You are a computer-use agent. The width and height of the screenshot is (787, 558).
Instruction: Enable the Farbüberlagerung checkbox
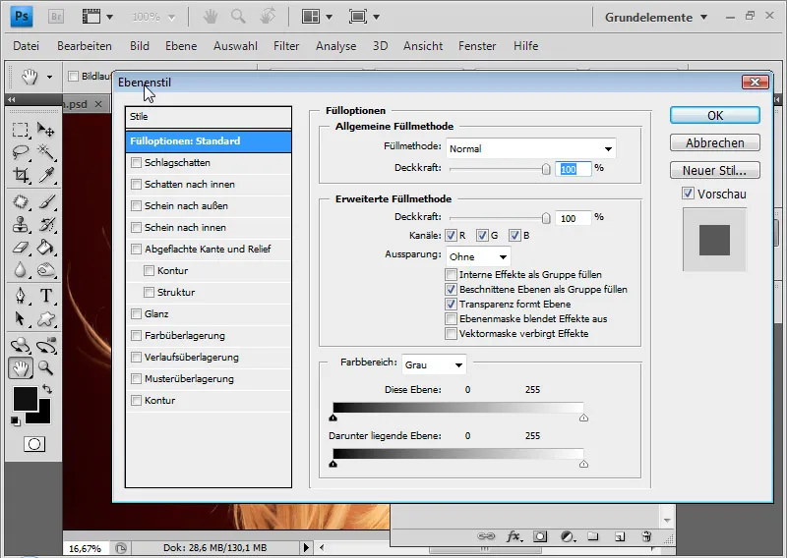[x=136, y=335]
